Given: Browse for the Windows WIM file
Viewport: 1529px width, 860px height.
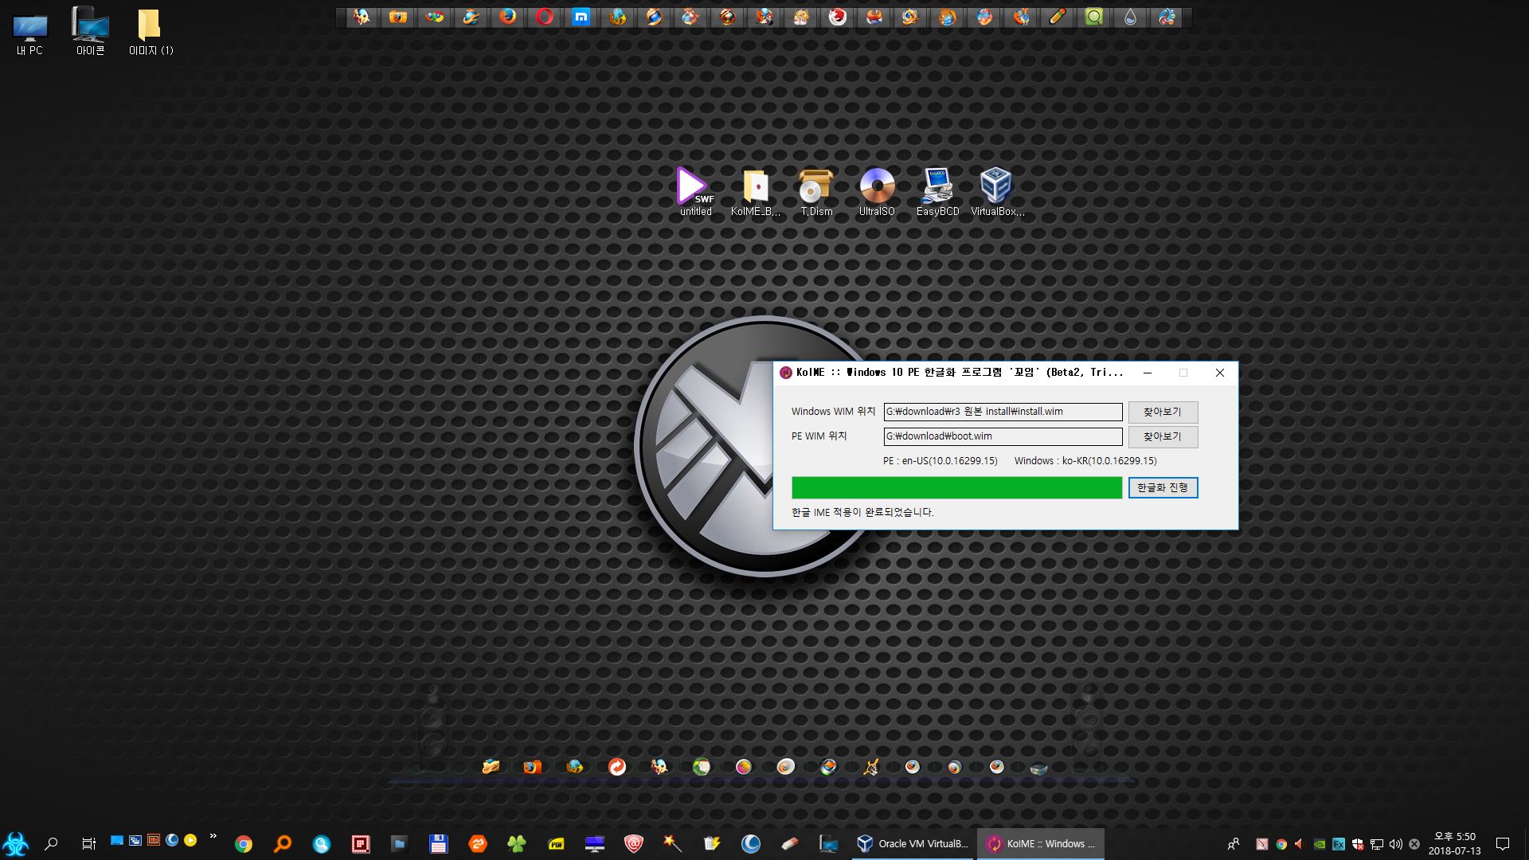Looking at the screenshot, I should tap(1163, 412).
